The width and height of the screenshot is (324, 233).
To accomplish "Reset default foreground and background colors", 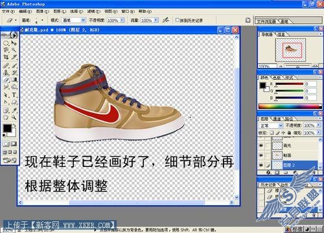I will pyautogui.click(x=5, y=135).
